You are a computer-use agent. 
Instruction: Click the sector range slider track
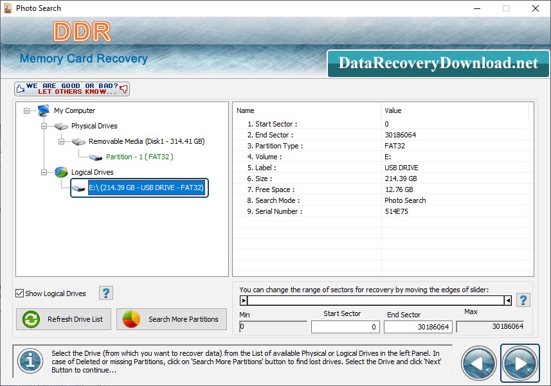tap(375, 301)
